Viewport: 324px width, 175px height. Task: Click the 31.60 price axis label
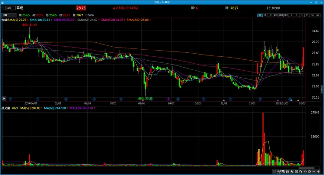point(315,31)
